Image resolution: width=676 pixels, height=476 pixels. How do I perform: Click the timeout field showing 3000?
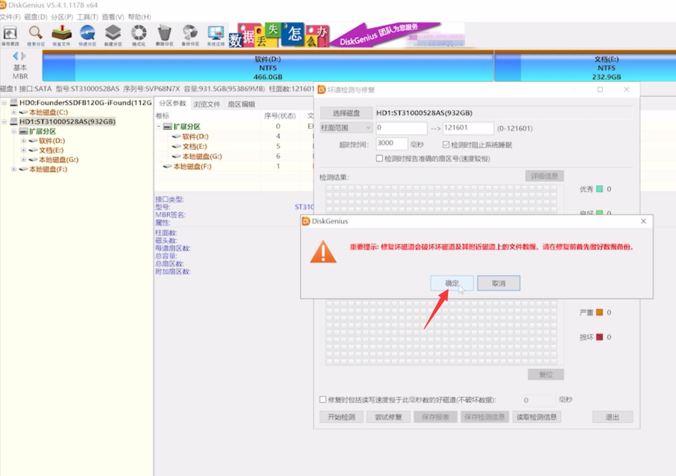(392, 144)
